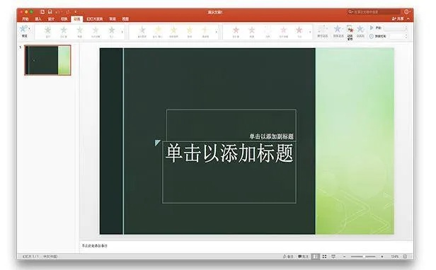Open the 开始 start timing dropdown
This screenshot has width=436, height=270.
pos(396,28)
